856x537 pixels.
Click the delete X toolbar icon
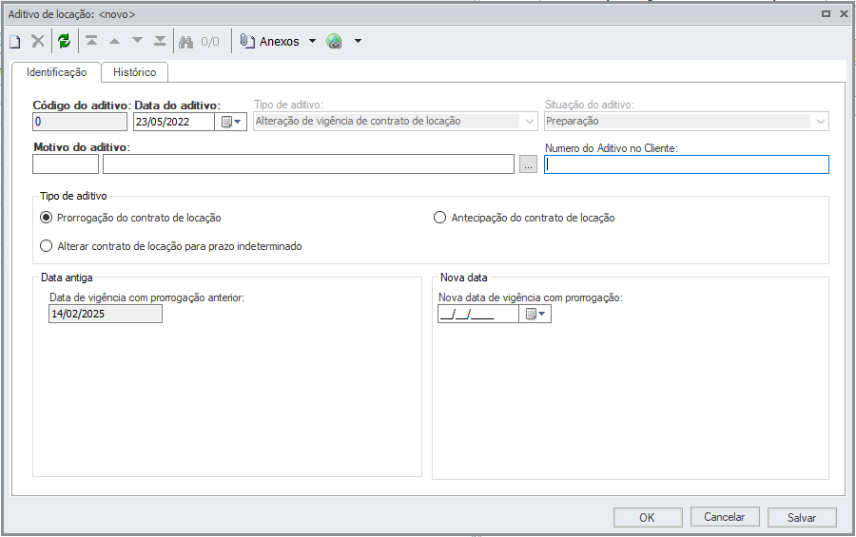point(38,41)
